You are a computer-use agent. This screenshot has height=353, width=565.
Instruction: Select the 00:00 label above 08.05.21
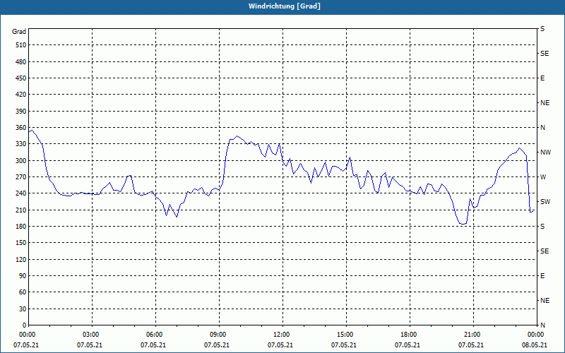pos(537,334)
